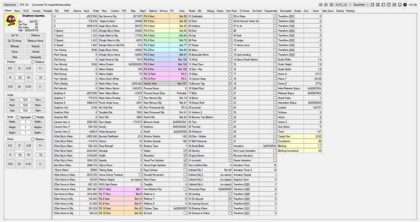Screen dimensions: 420x222
Task: Toggle the 01 Grabbable checkbox
Action: click(x=230, y=16)
